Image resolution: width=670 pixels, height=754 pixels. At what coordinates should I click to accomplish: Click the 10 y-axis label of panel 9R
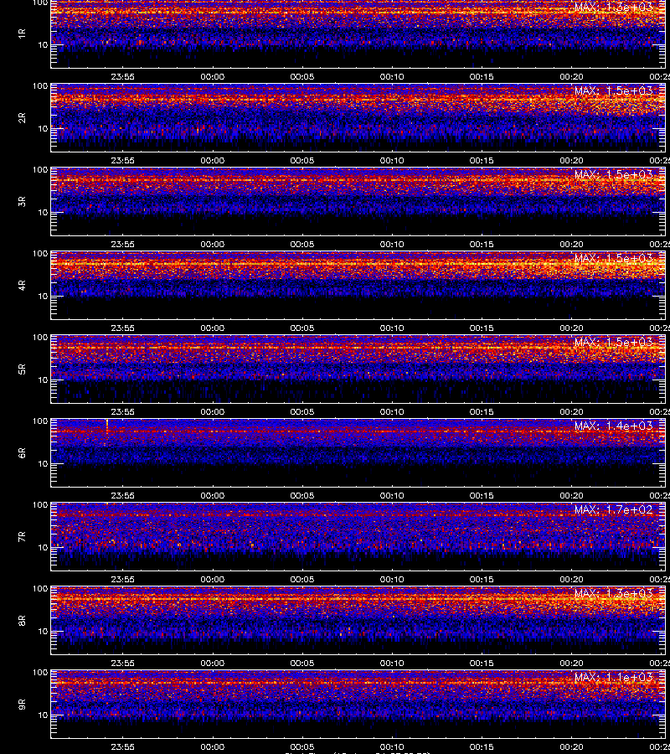point(43,715)
